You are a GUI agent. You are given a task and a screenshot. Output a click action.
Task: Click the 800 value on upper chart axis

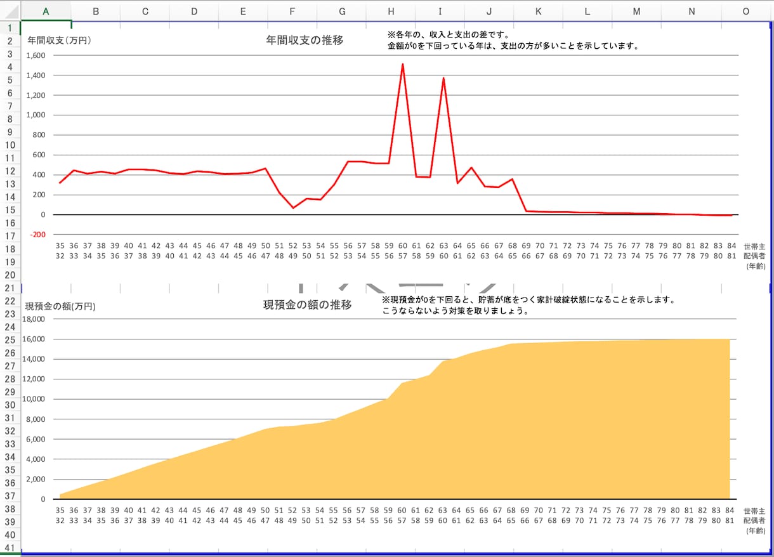coord(40,135)
